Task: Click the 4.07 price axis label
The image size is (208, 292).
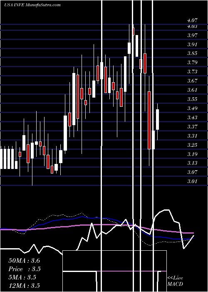Action: coord(192,20)
